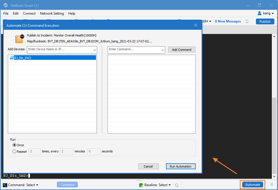Click the BJ_Dis_SW2 device icon
This screenshot has width=278, height=190.
click(x=12, y=58)
